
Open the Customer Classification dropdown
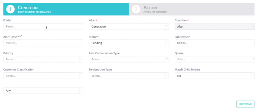[x=43, y=76]
